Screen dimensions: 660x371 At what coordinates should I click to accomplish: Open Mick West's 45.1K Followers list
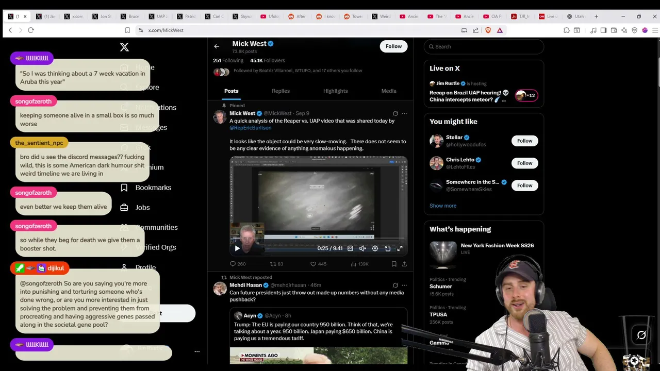pos(267,60)
